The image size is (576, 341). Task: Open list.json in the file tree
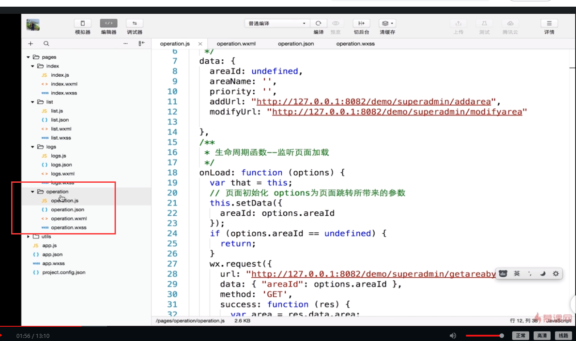point(60,120)
